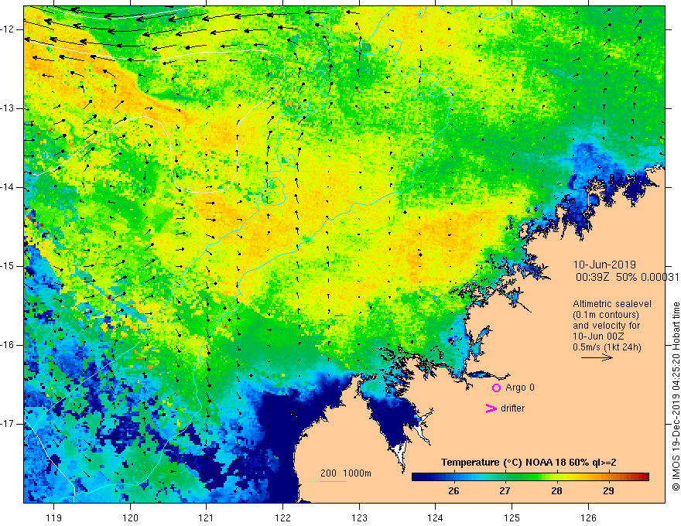Click the temperature color bar legend

tap(530, 477)
